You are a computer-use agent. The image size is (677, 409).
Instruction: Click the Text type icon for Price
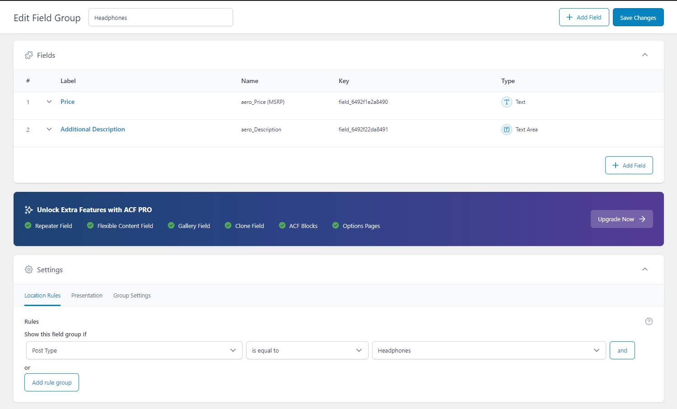(507, 102)
